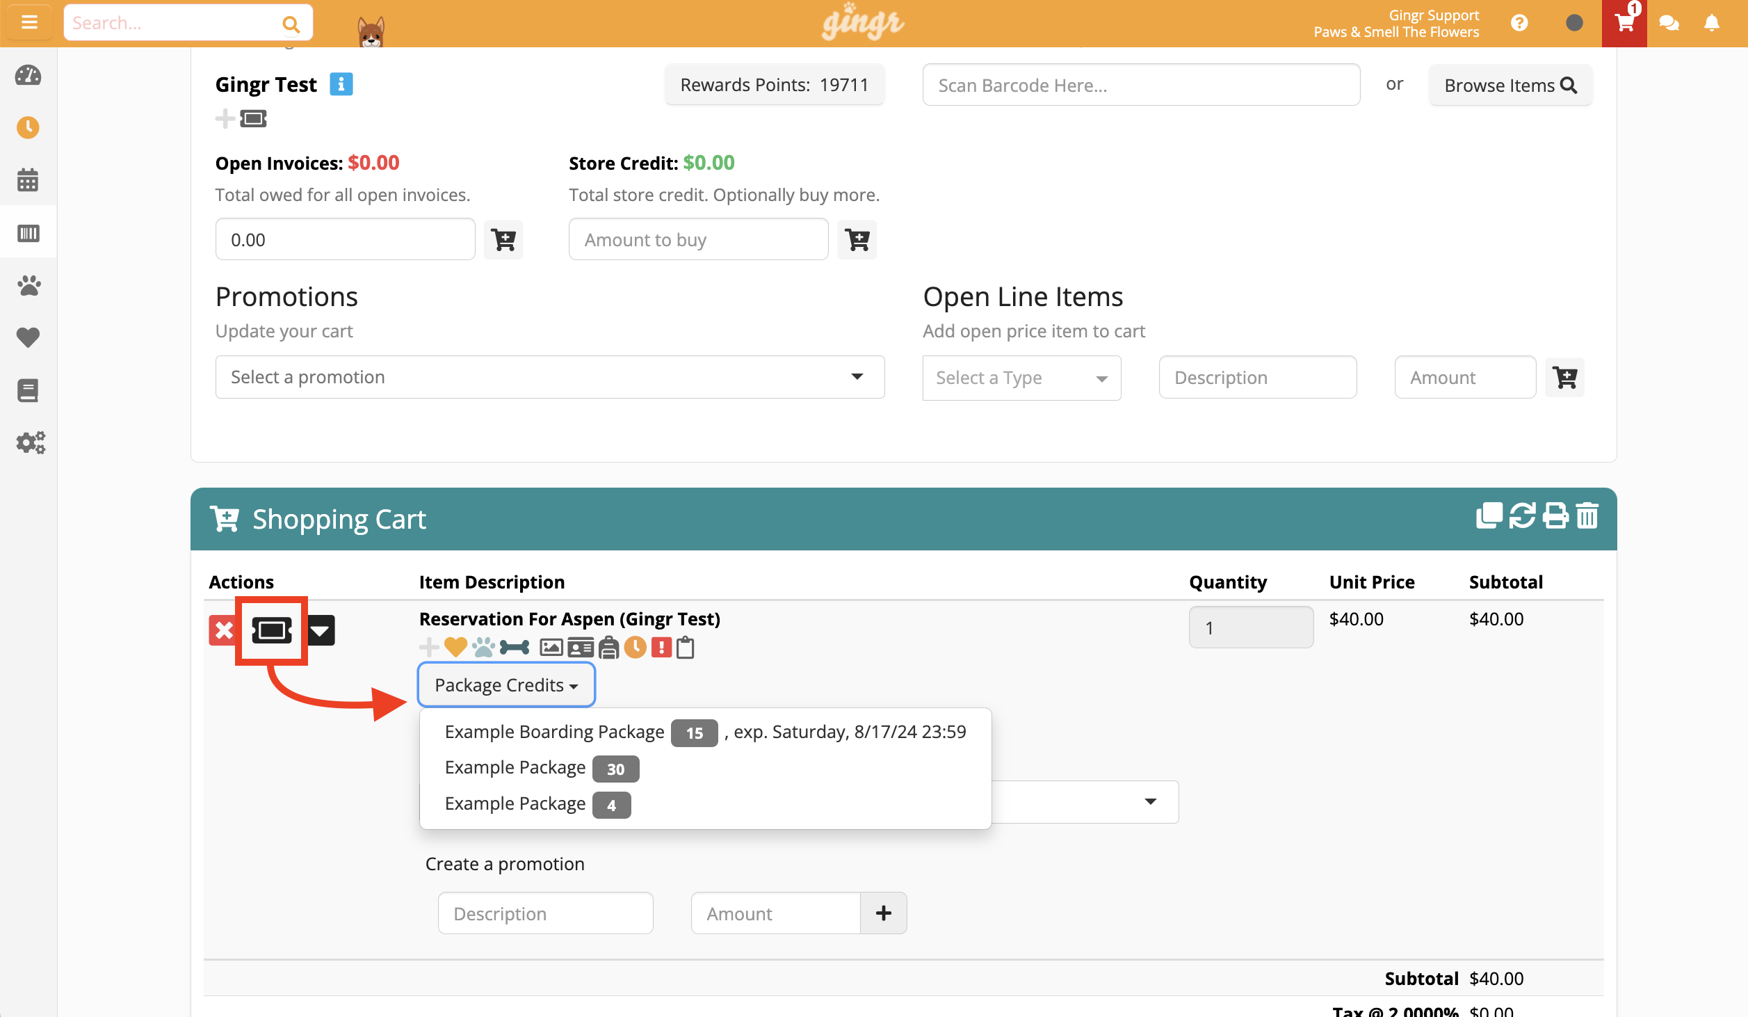Viewport: 1748px width, 1017px height.
Task: Open the orange clock sidebar icon
Action: point(28,127)
